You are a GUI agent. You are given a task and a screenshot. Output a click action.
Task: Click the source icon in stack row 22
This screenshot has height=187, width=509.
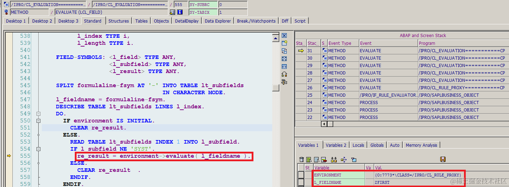pos(325,117)
